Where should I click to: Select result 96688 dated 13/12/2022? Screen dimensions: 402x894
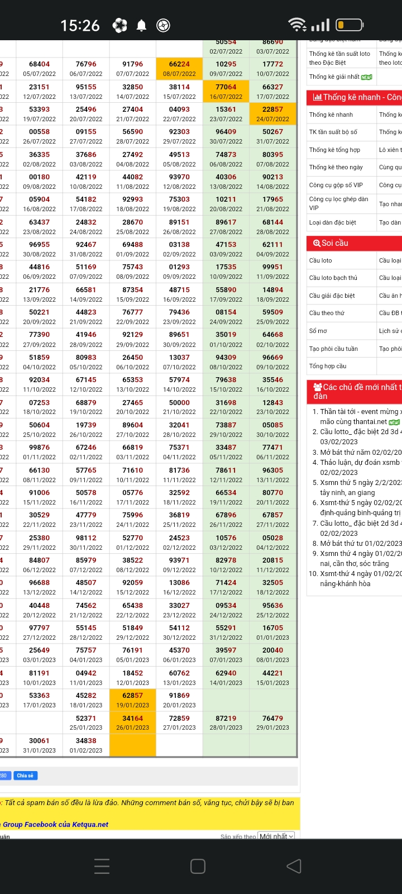[x=39, y=587]
